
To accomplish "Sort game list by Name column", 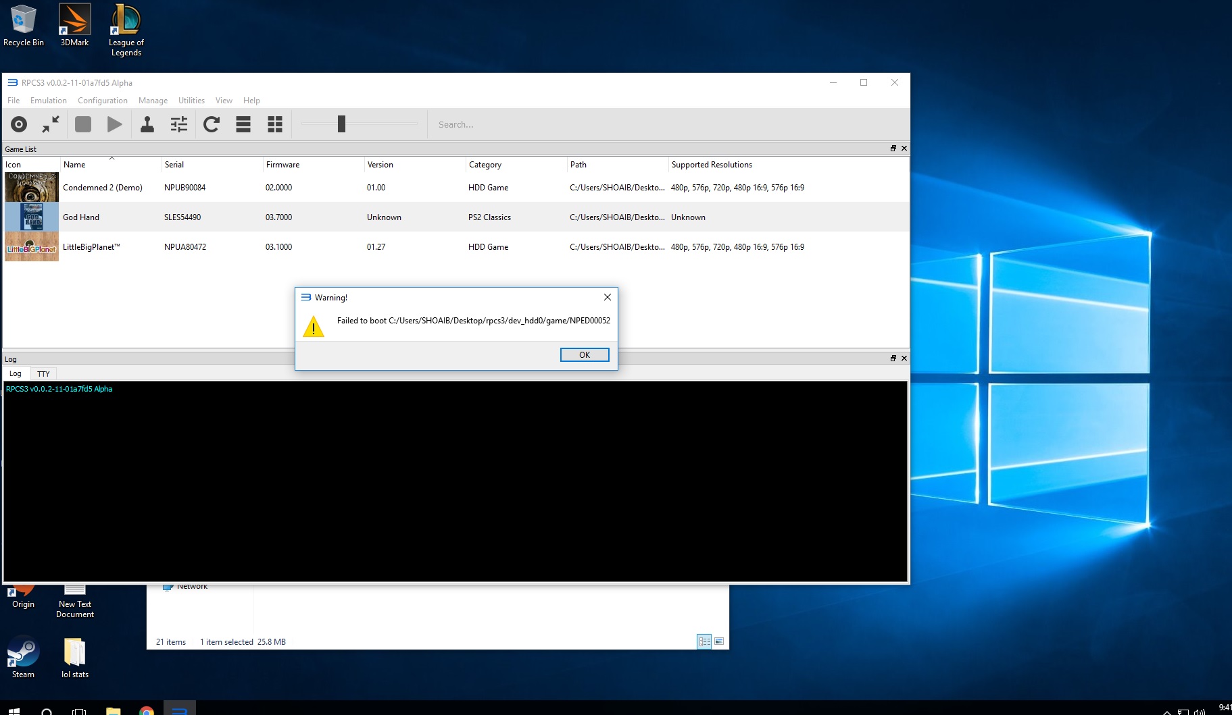I will coord(74,165).
